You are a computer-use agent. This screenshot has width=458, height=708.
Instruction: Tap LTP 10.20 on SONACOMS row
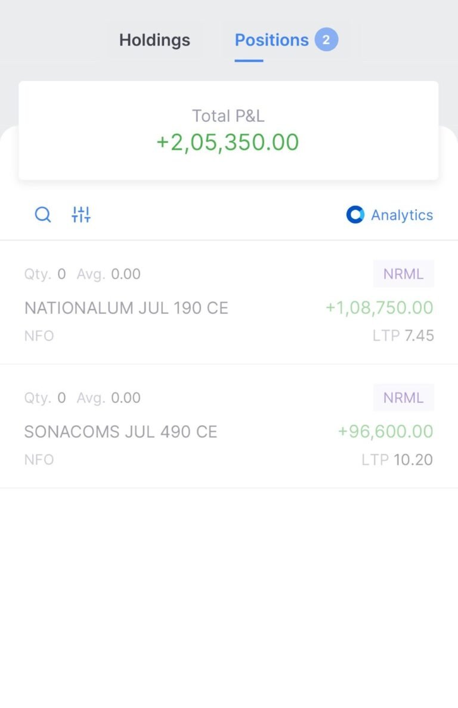point(397,459)
